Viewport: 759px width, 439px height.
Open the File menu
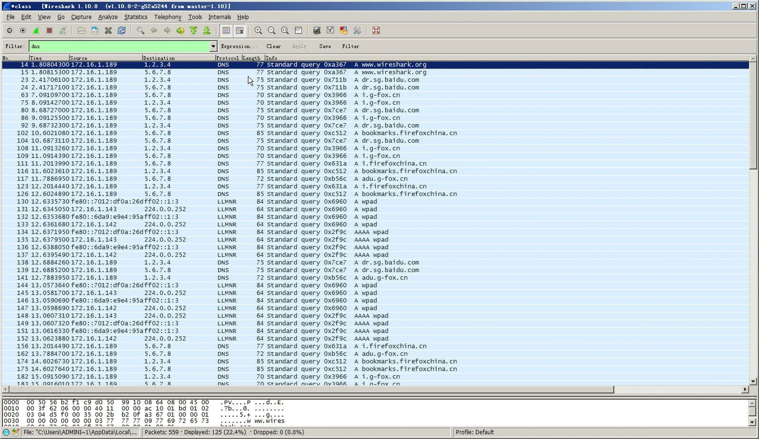[10, 17]
